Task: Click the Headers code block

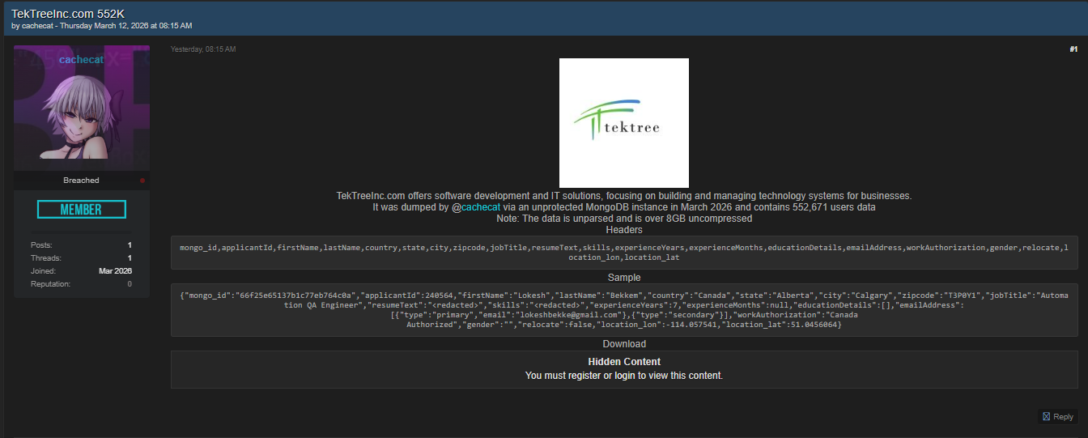Action: (623, 253)
